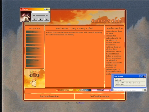The width and height of the screenshot is (149, 112).
Task: Click the CD player seek bar
Action: (41, 15)
